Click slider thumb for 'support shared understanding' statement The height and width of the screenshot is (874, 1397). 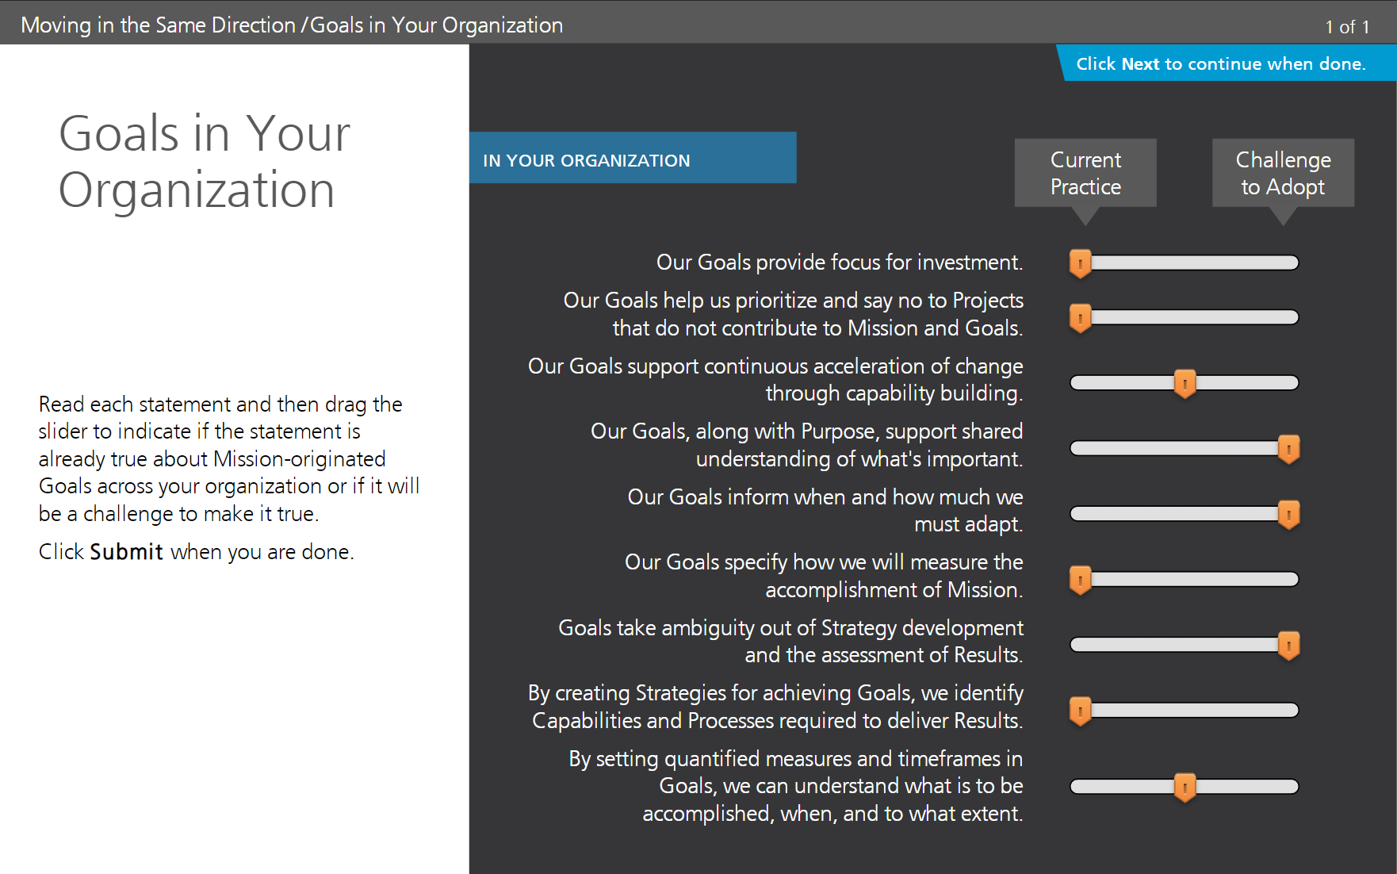1289,449
